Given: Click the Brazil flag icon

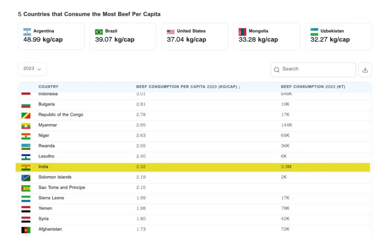Looking at the screenshot, I should [x=99, y=32].
